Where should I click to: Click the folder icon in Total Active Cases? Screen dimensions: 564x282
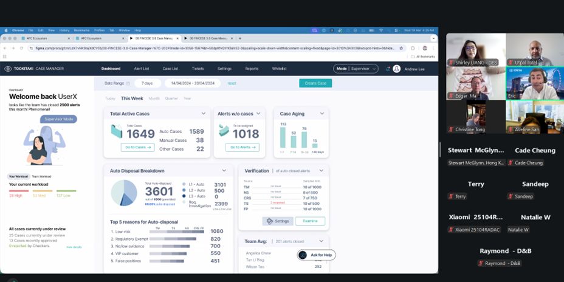116,131
